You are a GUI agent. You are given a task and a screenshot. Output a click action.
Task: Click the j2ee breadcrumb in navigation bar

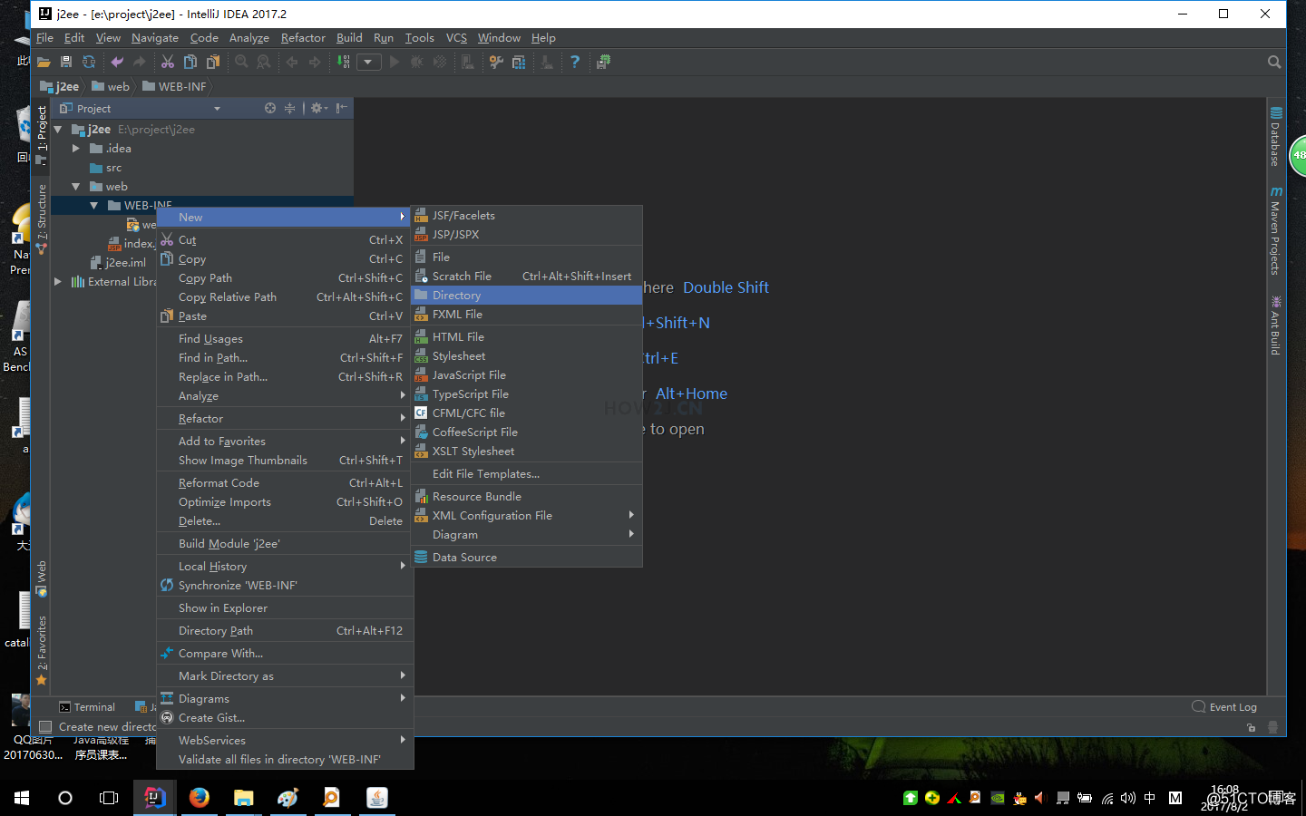coord(60,87)
